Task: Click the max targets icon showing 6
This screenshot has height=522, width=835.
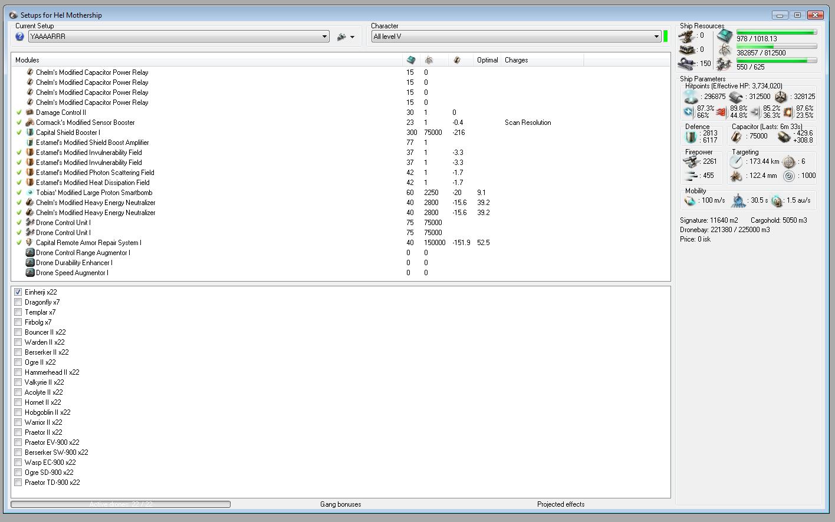Action: (788, 161)
